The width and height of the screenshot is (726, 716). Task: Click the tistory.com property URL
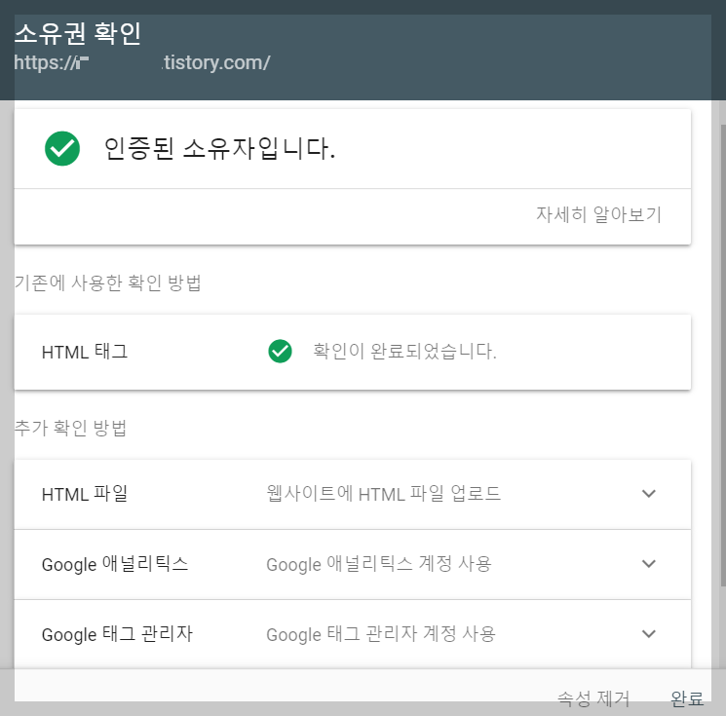point(142,62)
